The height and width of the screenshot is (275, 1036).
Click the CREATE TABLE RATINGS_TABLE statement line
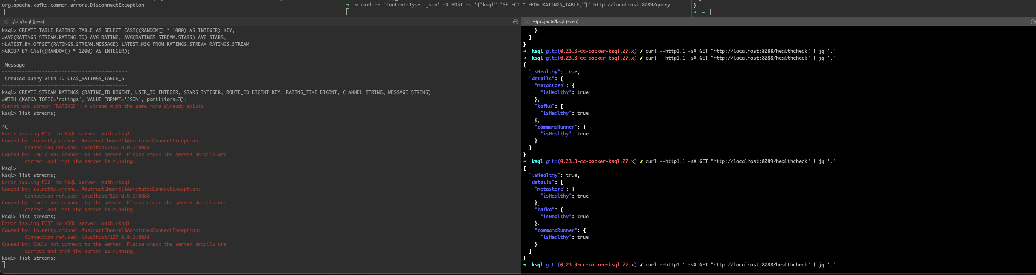point(118,30)
